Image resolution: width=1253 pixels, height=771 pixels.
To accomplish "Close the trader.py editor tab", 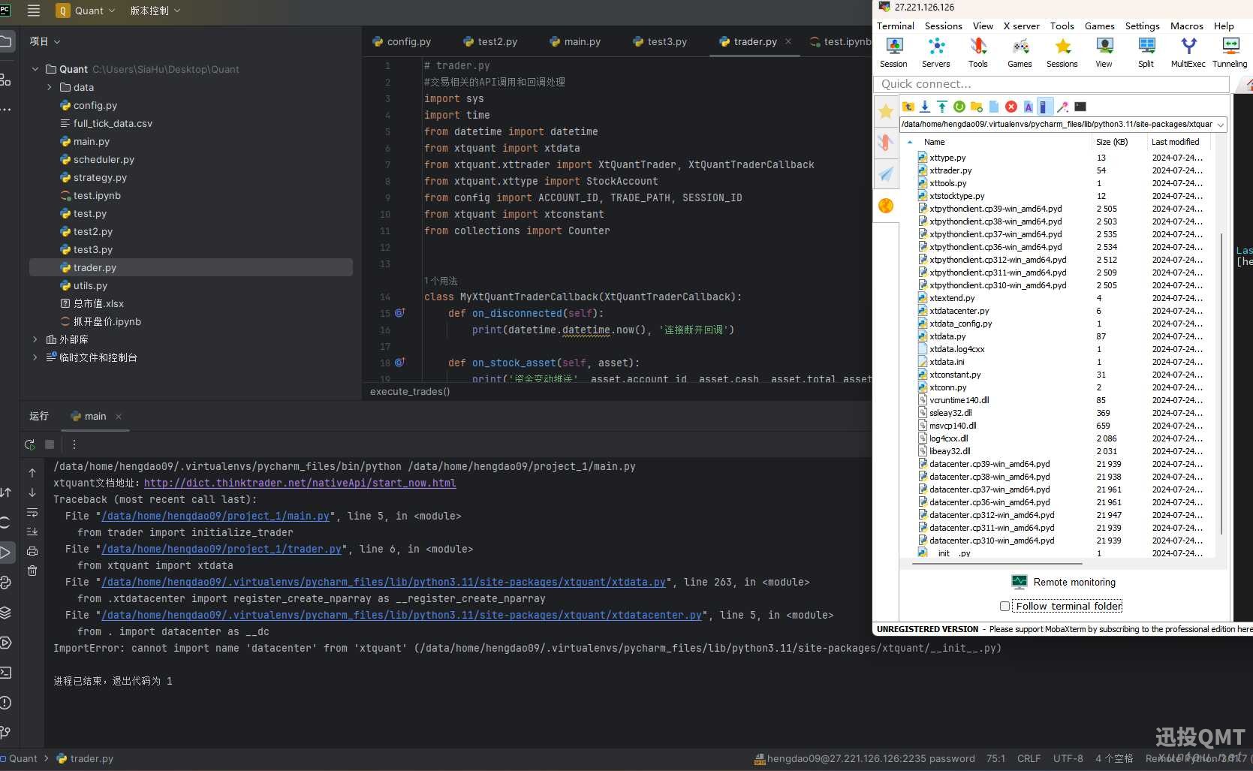I will point(788,41).
